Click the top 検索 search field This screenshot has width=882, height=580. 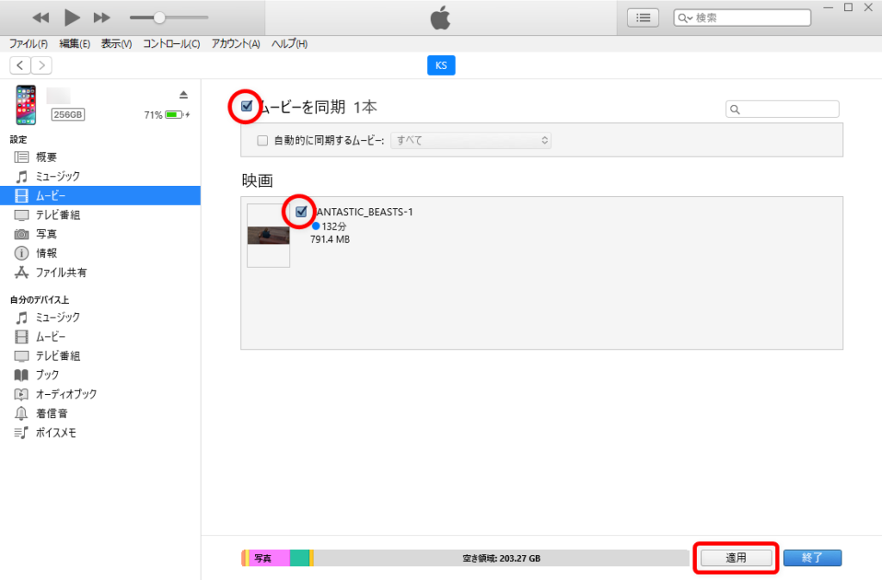point(742,18)
